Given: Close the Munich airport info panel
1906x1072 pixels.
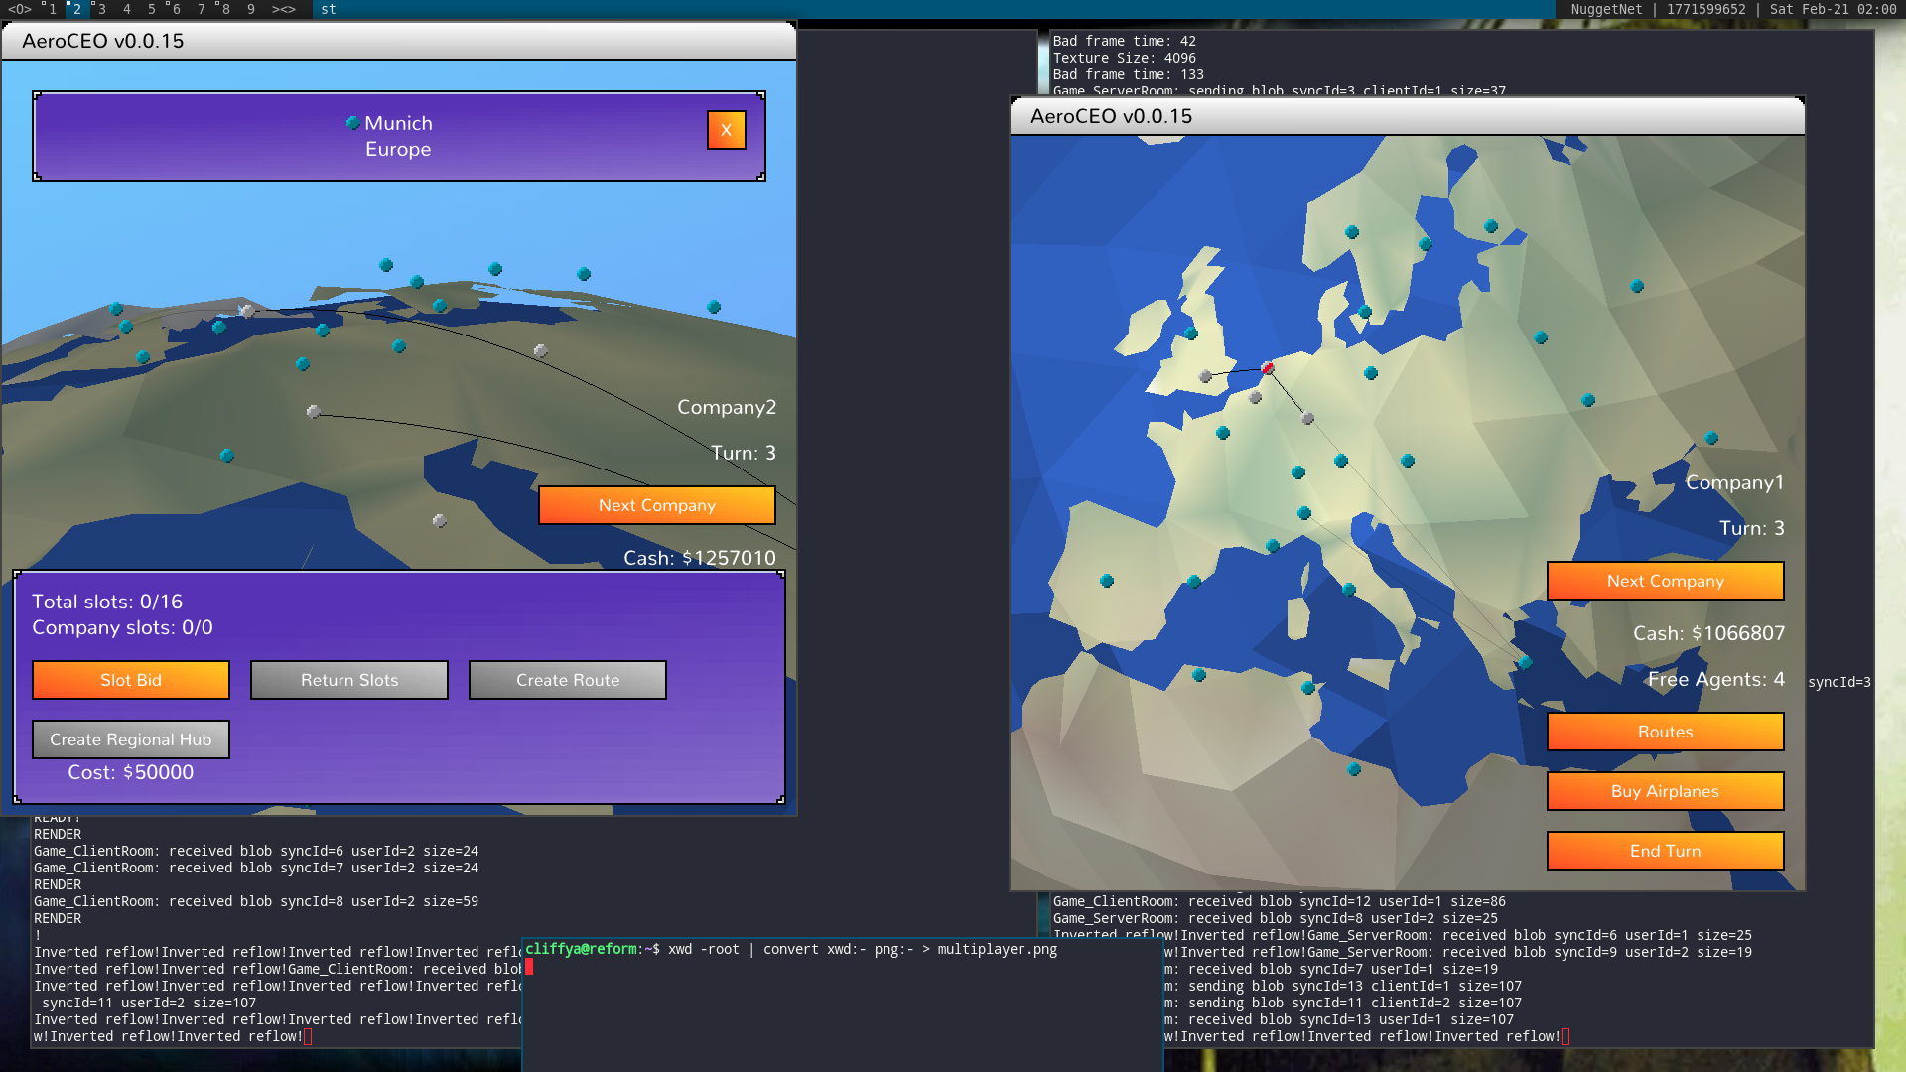Looking at the screenshot, I should point(726,130).
